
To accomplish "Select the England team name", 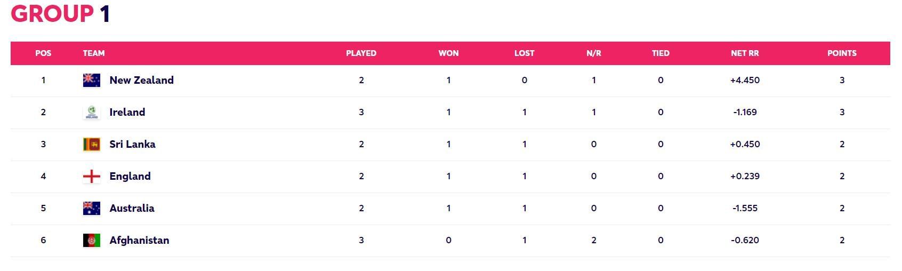I will click(130, 176).
